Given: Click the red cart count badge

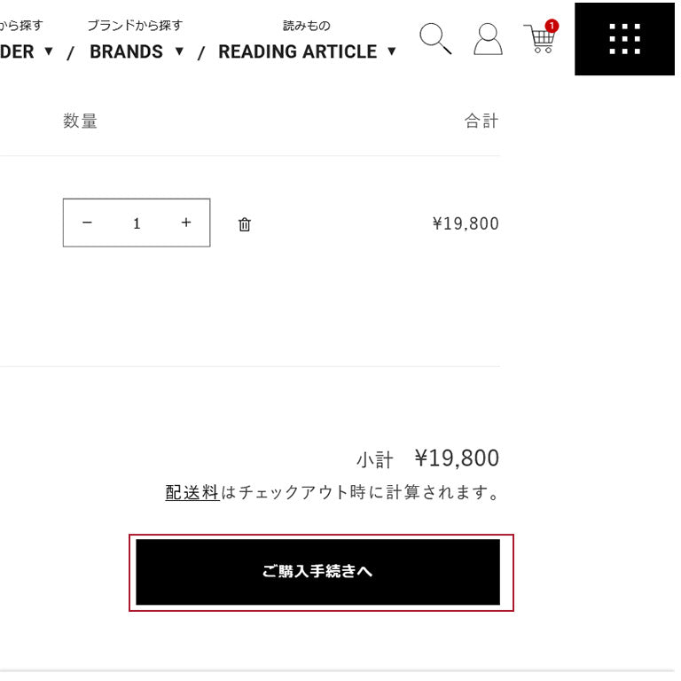Looking at the screenshot, I should point(552,26).
